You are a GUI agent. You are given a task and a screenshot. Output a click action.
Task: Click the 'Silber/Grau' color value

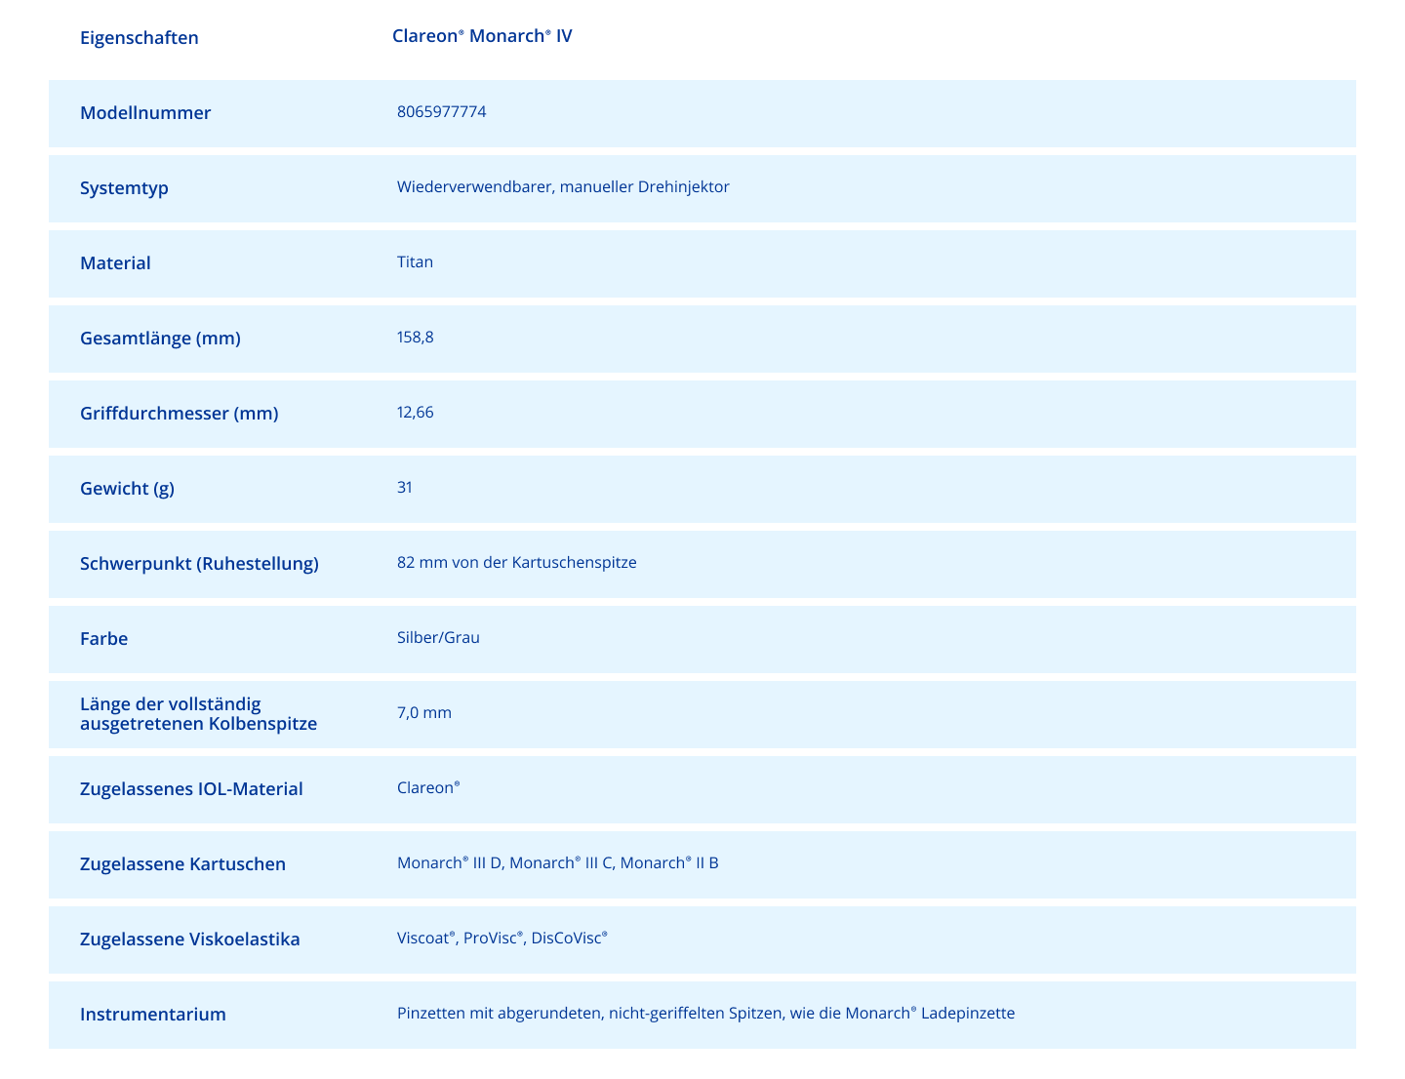tap(438, 638)
